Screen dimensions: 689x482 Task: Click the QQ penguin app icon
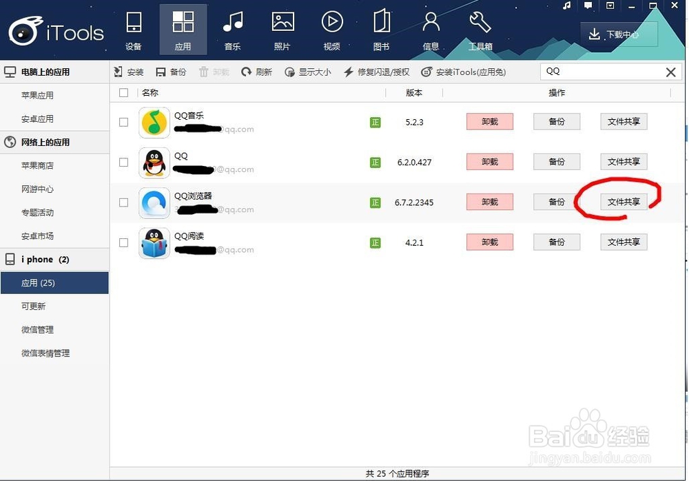click(154, 163)
